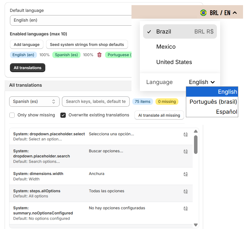Click translate icon for dropdown.placeholder.select row
The image size is (246, 229).
186,134
